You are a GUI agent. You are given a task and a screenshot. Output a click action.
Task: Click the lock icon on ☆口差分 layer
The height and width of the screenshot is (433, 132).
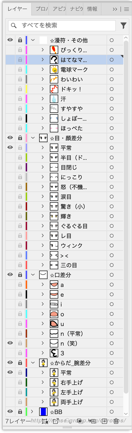20,275
